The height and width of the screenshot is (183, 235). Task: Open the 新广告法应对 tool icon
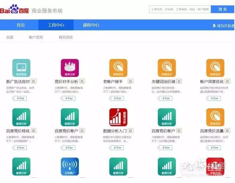click(x=21, y=68)
